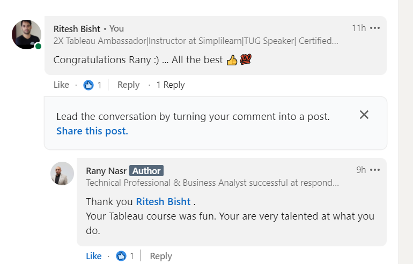This screenshot has width=413, height=264.
Task: Like Rany Nasr's reply
Action: tap(93, 256)
